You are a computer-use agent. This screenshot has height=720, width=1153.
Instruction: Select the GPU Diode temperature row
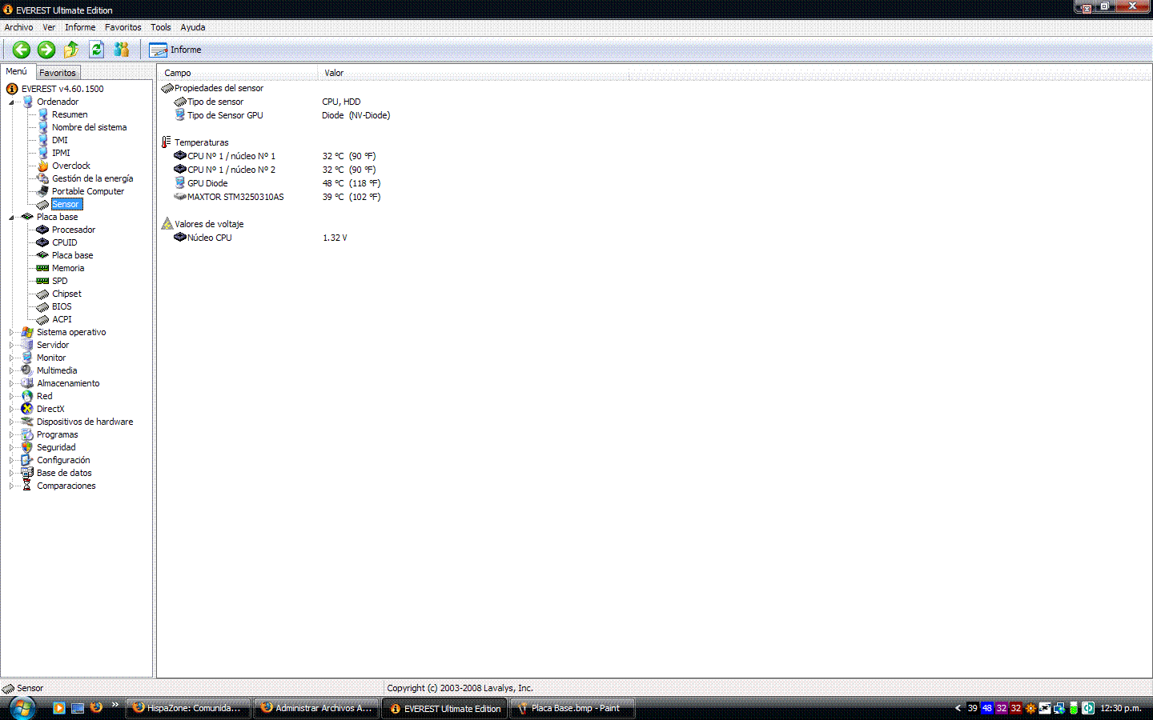coord(207,183)
